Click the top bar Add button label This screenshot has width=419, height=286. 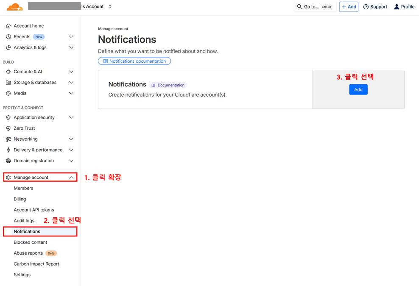click(x=352, y=7)
